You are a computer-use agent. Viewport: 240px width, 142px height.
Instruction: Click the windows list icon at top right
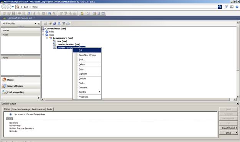(x=227, y=7)
